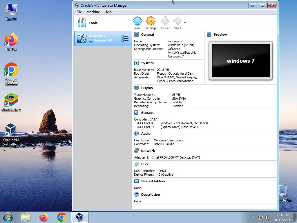This screenshot has width=297, height=223.
Task: Open the Audio section heading link
Action: [146, 134]
